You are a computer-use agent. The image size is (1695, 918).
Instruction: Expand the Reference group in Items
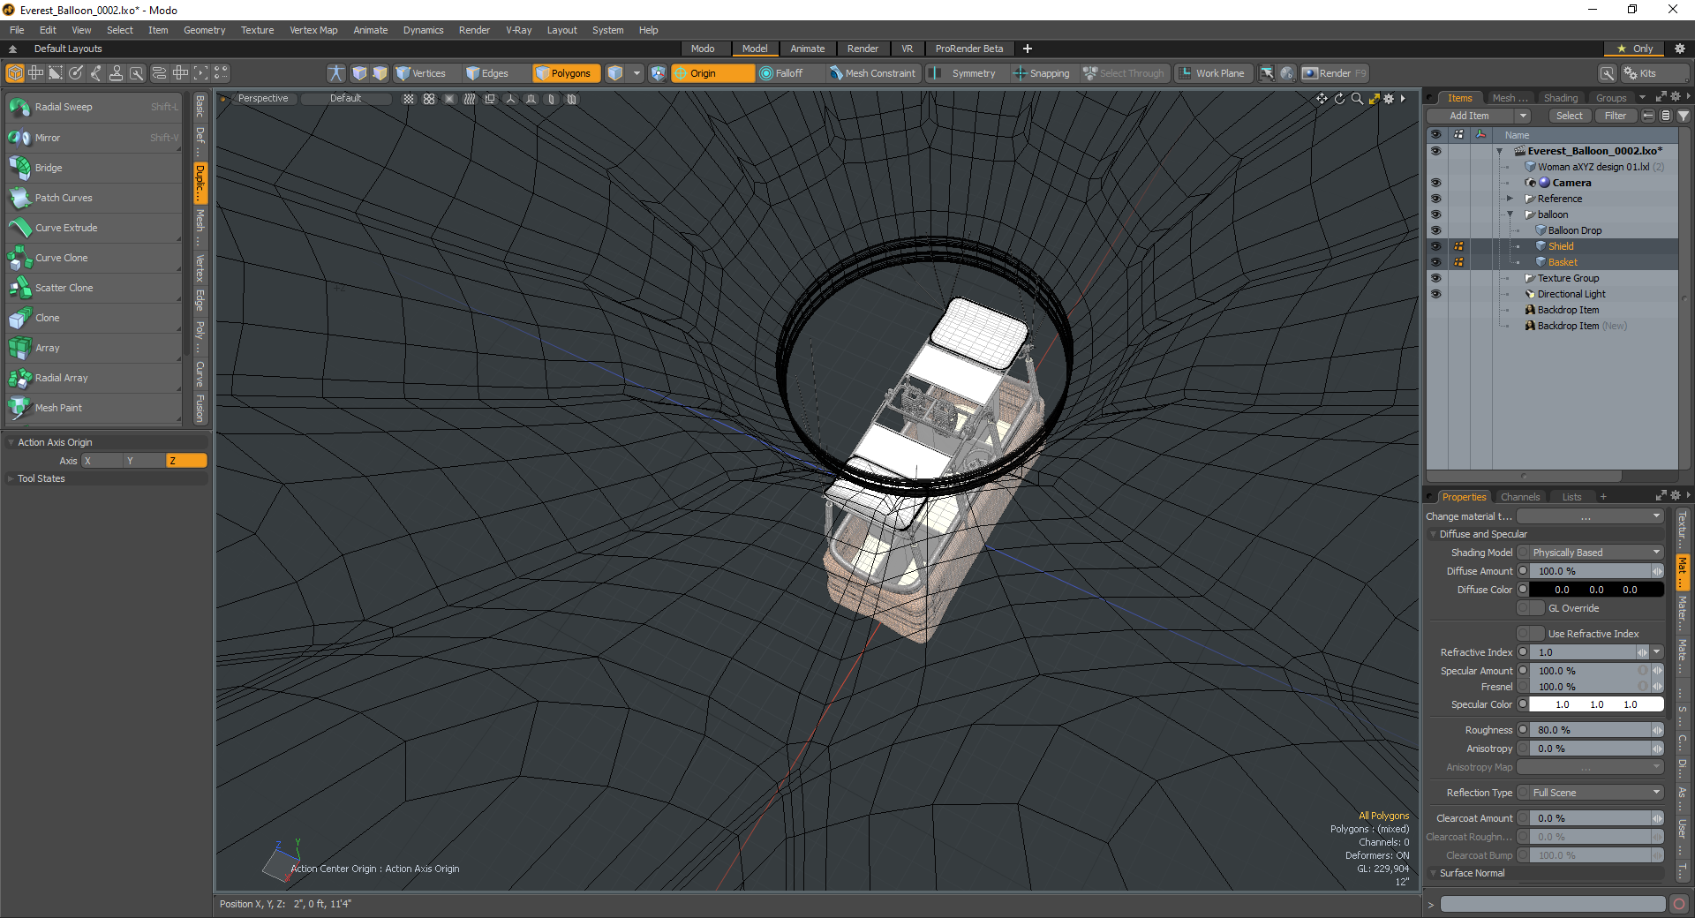tap(1510, 199)
